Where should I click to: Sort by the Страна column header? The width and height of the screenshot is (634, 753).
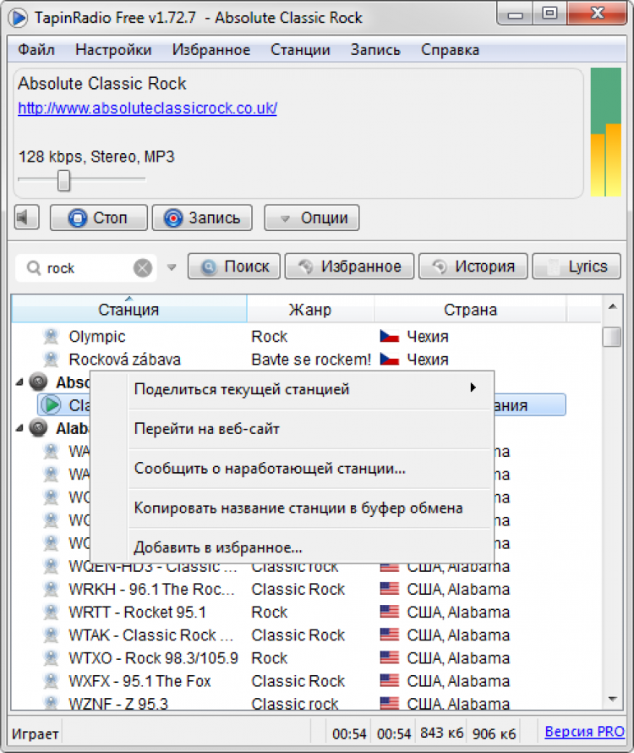tap(470, 310)
